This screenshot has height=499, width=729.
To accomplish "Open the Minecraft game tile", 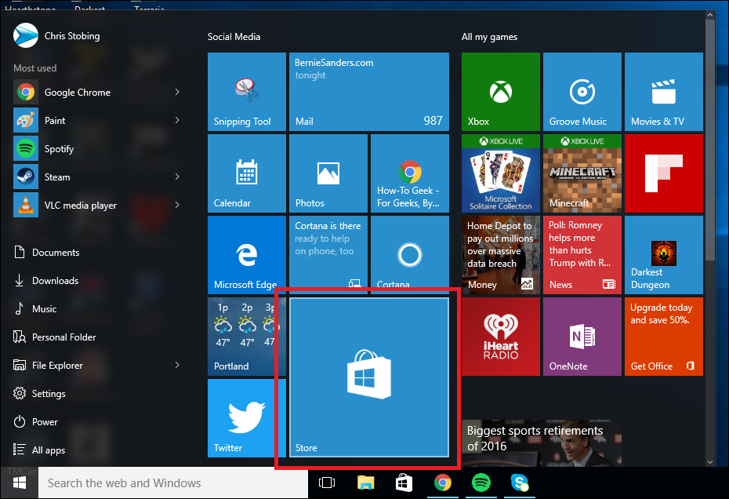I will coord(582,173).
